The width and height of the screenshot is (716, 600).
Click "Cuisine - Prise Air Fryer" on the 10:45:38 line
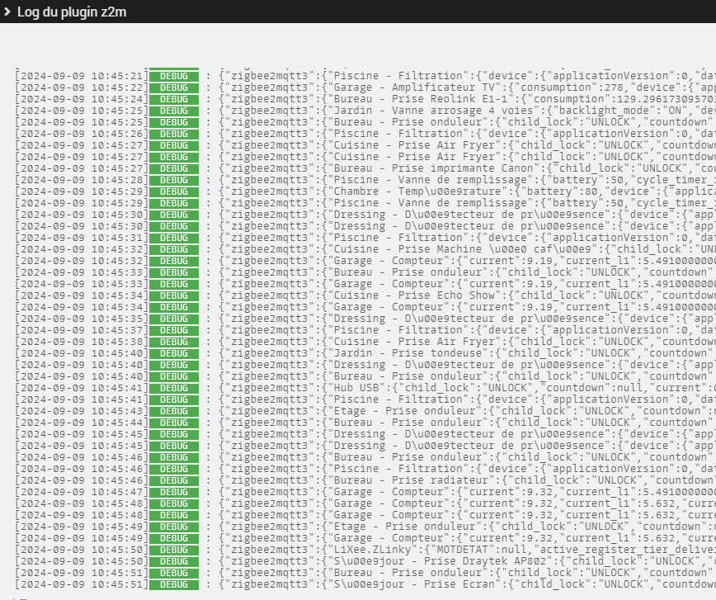[414, 342]
